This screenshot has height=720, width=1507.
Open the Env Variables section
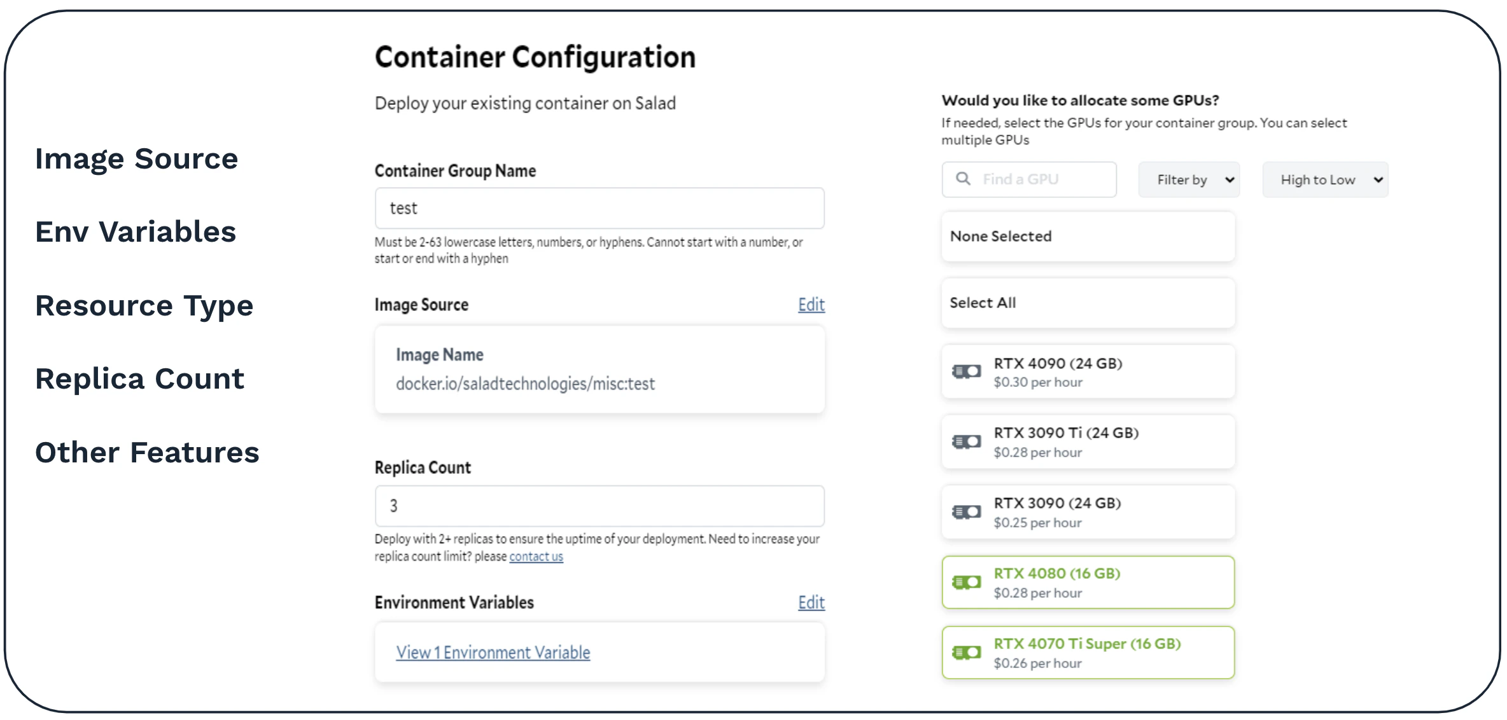(x=136, y=232)
